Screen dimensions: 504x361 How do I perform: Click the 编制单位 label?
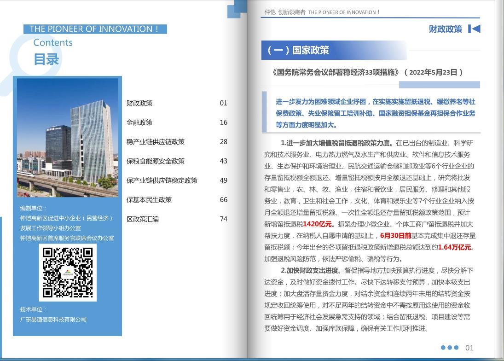(x=34, y=208)
